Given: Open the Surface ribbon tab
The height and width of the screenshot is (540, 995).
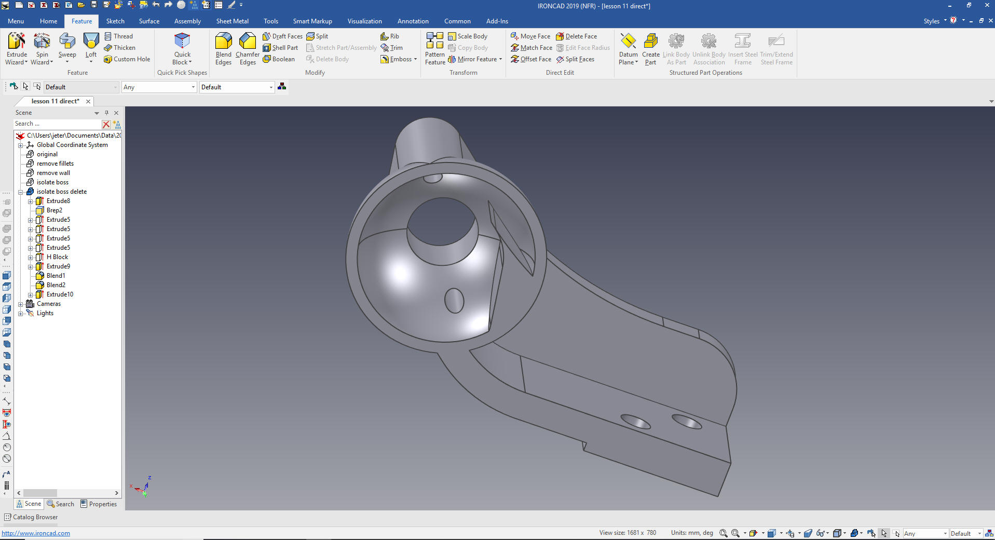Looking at the screenshot, I should point(149,21).
